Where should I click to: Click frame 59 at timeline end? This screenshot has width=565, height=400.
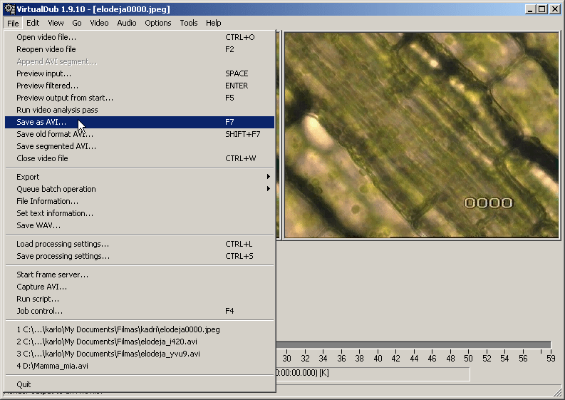[551, 358]
